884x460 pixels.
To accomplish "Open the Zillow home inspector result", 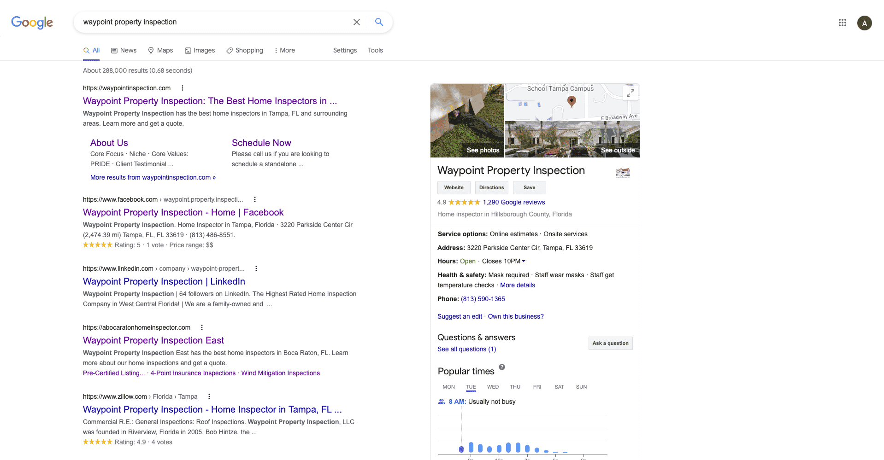I will coord(212,409).
